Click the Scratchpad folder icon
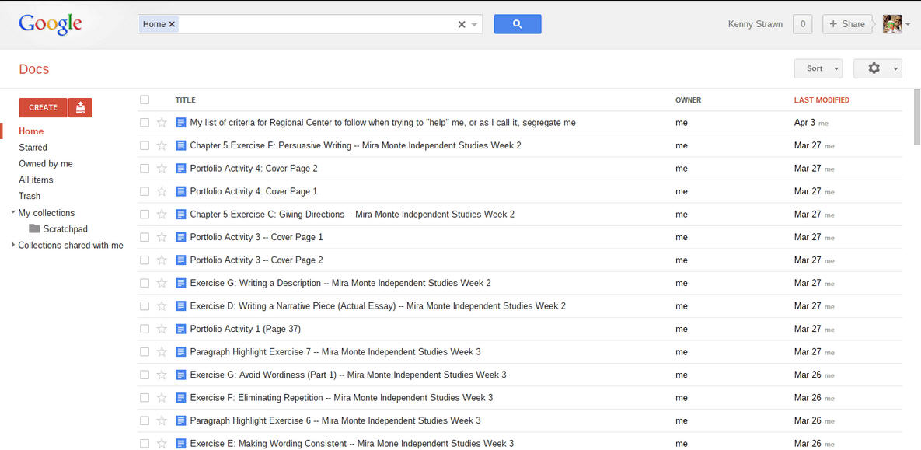Viewport: 921px width, 450px height. 34,229
